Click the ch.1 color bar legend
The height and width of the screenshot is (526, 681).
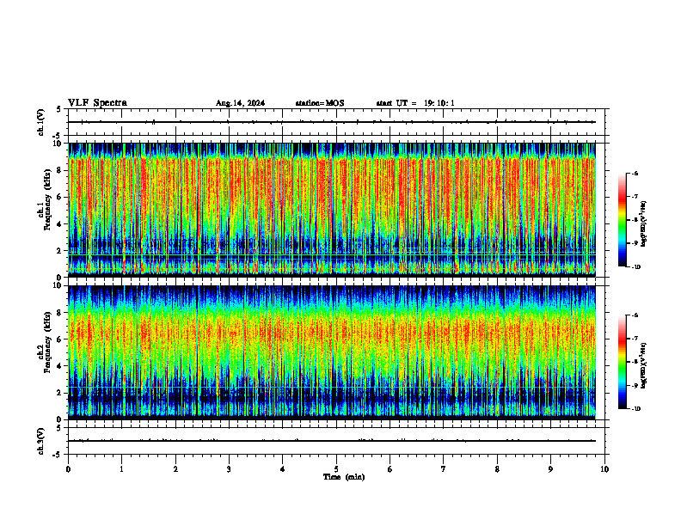(622, 220)
